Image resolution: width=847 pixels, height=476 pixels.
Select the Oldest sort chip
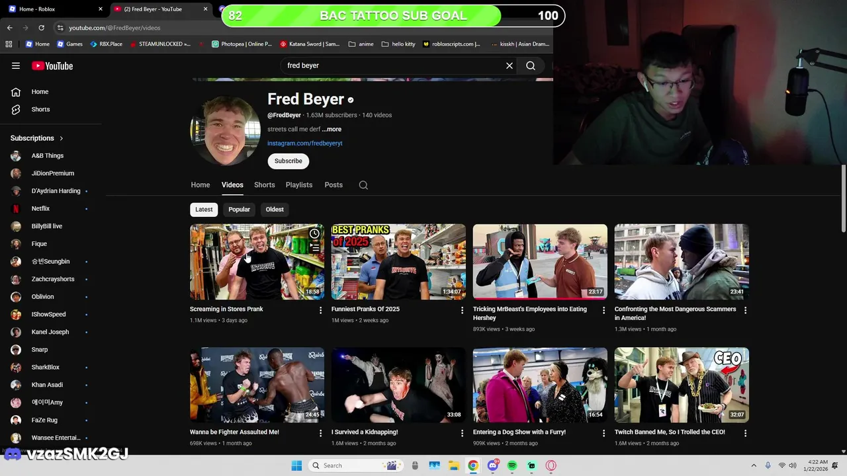[x=275, y=210]
